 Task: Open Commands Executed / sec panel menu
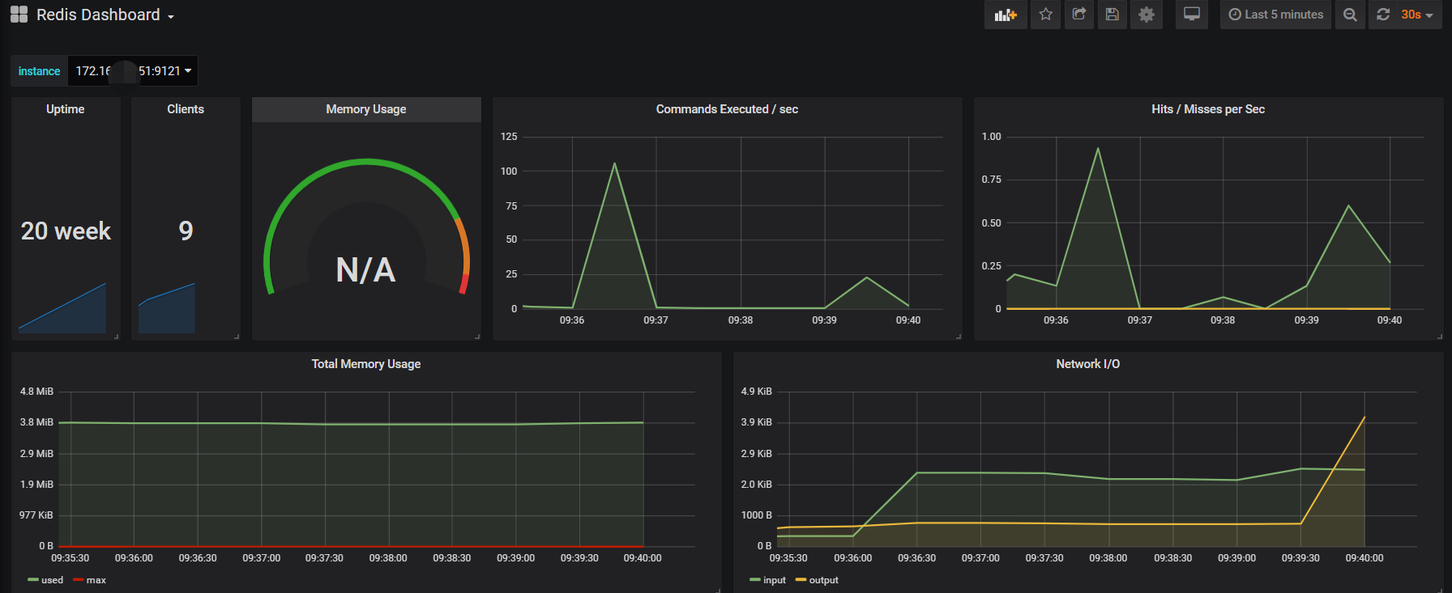click(x=727, y=109)
